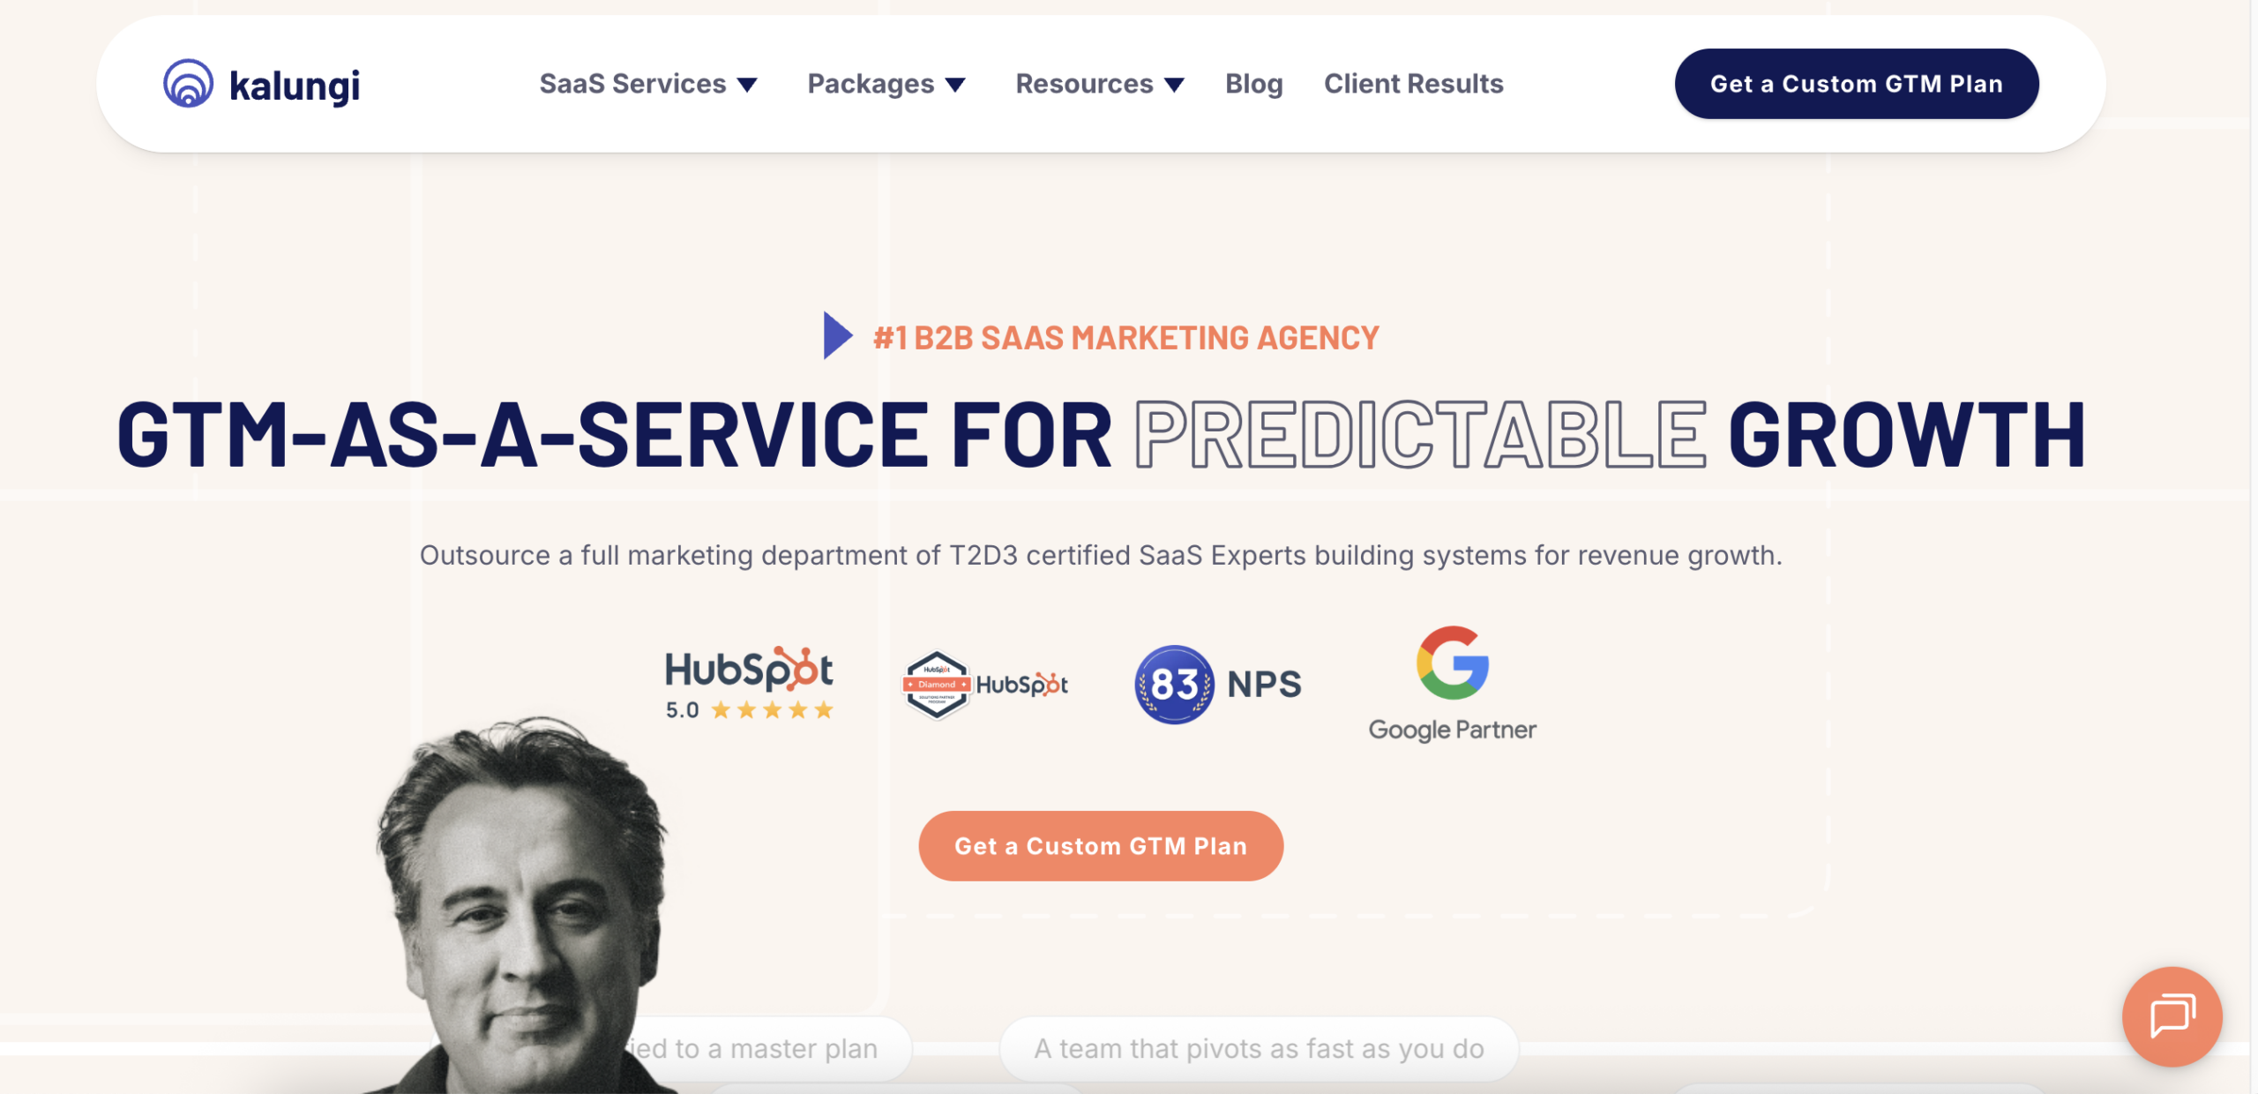Click the orange Get a Custom GTM Plan button
Viewport: 2258px width, 1094px height.
tap(1101, 845)
